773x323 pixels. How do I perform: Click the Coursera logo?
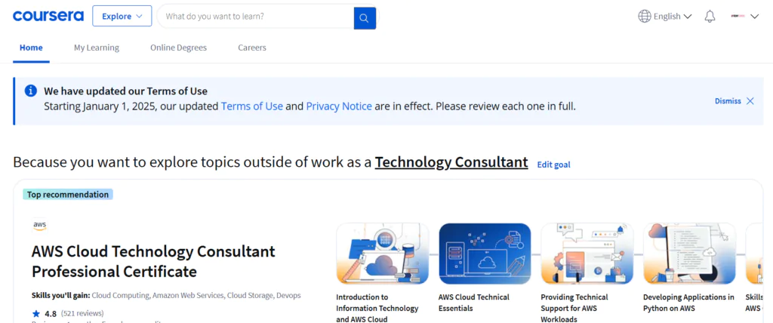(x=48, y=17)
